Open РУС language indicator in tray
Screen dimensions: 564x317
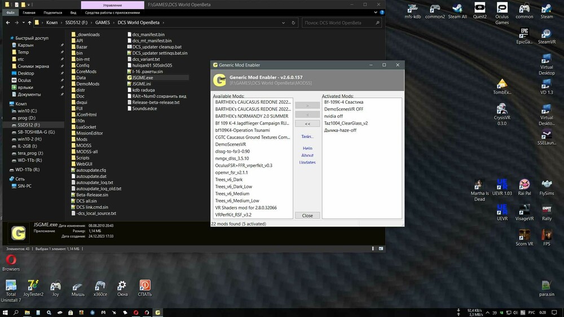(531, 312)
